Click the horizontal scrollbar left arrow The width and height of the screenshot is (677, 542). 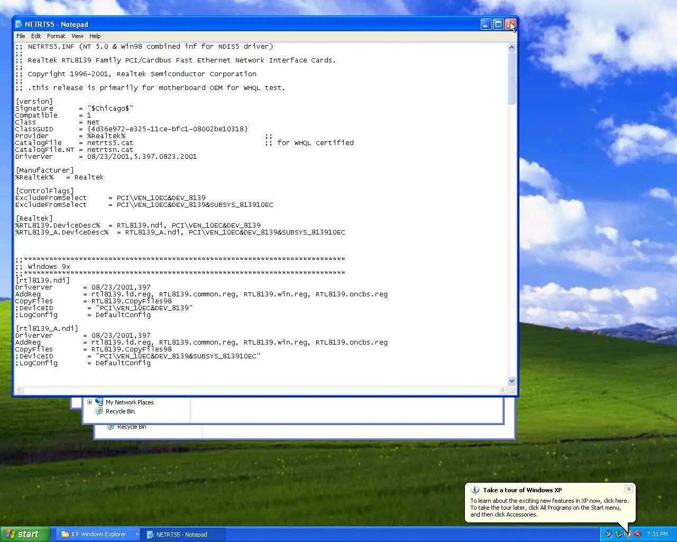click(x=20, y=390)
